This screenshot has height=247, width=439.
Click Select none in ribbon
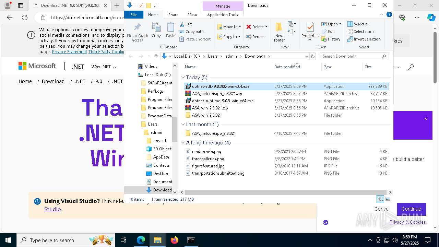361,32
